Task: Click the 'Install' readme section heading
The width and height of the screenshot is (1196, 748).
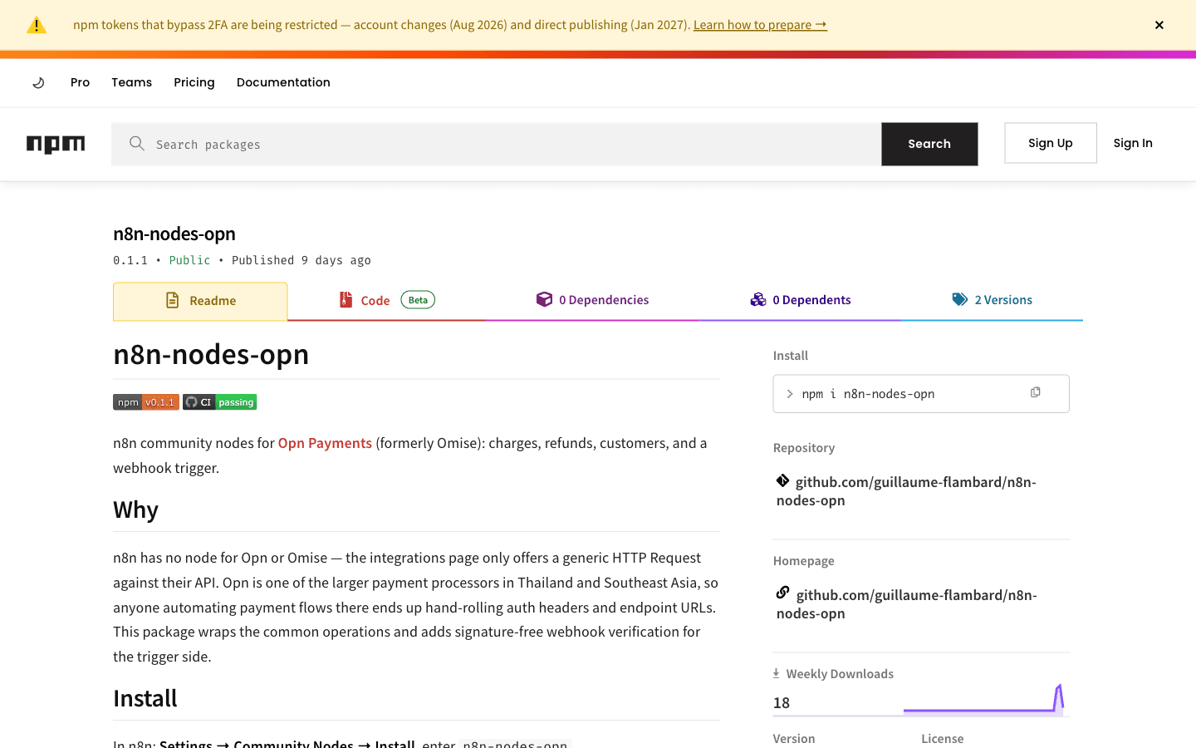Action: coord(145,698)
